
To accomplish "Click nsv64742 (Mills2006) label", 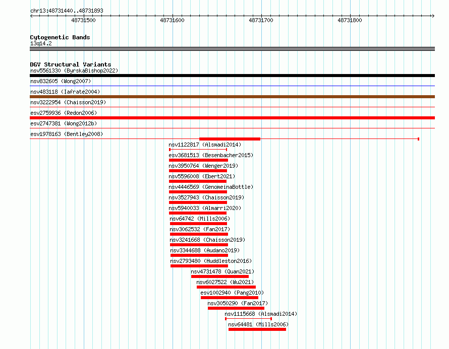I will click(200, 219).
